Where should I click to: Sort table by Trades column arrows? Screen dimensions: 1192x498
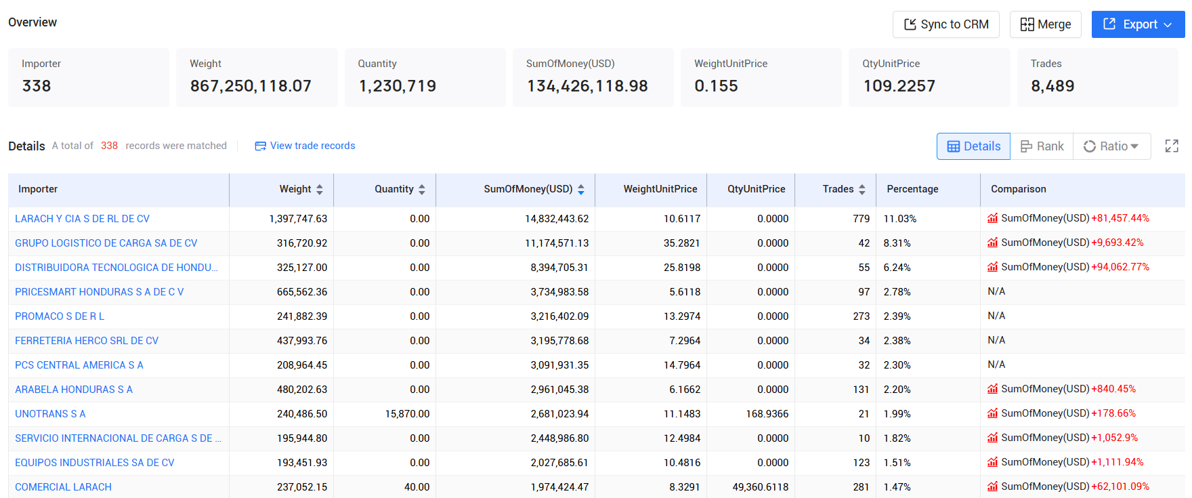[x=862, y=190]
